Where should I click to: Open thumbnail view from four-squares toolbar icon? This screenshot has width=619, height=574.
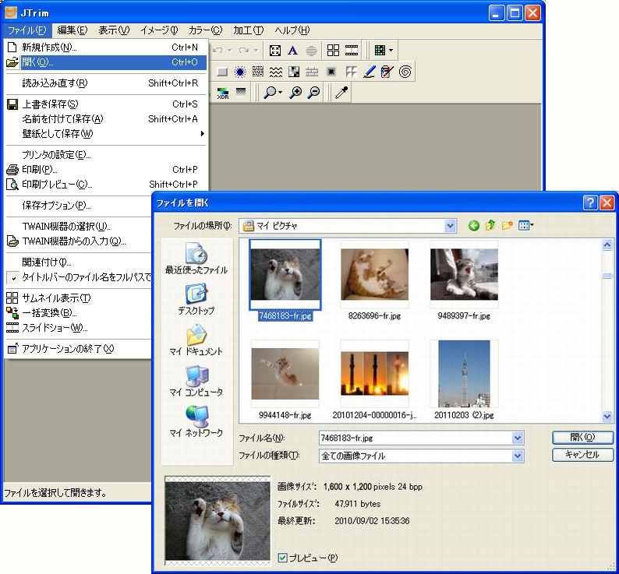333,50
